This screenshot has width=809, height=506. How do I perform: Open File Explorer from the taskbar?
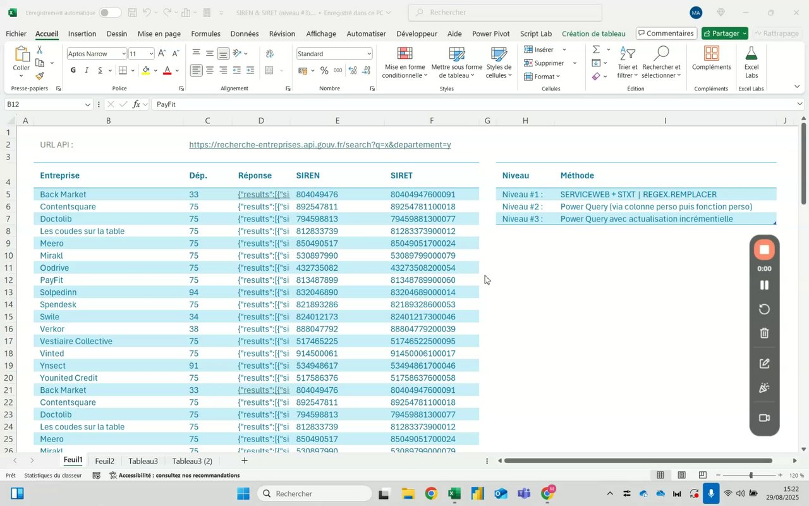point(408,494)
